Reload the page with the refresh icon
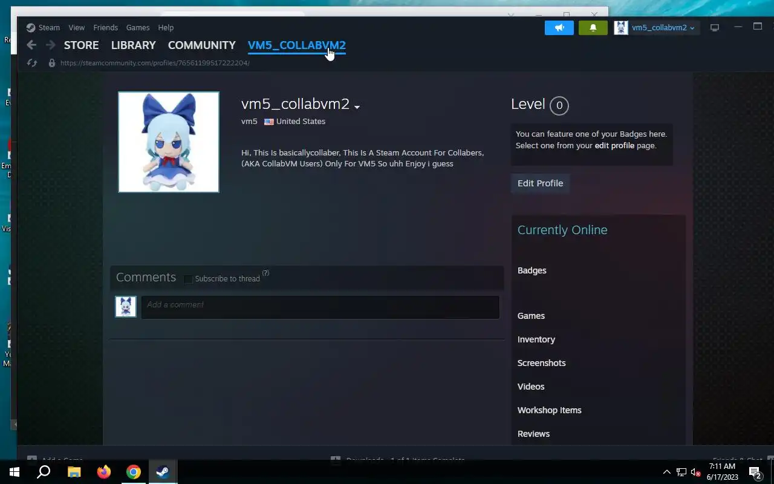774x484 pixels. tap(33, 63)
